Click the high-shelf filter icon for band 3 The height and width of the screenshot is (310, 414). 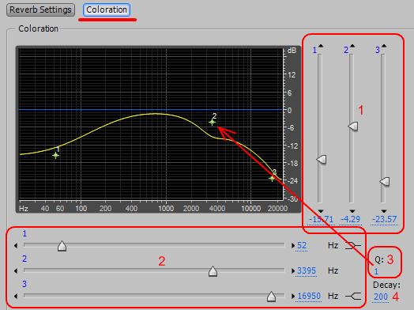(x=353, y=296)
